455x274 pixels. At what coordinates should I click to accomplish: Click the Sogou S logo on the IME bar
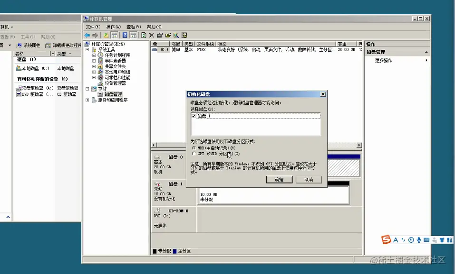pos(386,239)
